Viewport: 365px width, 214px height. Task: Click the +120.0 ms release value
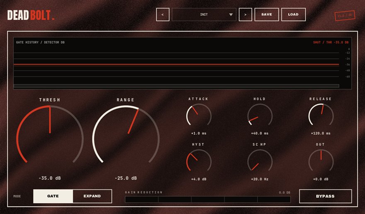pyautogui.click(x=321, y=133)
